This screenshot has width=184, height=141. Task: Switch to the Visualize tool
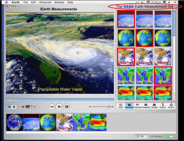pos(154,105)
